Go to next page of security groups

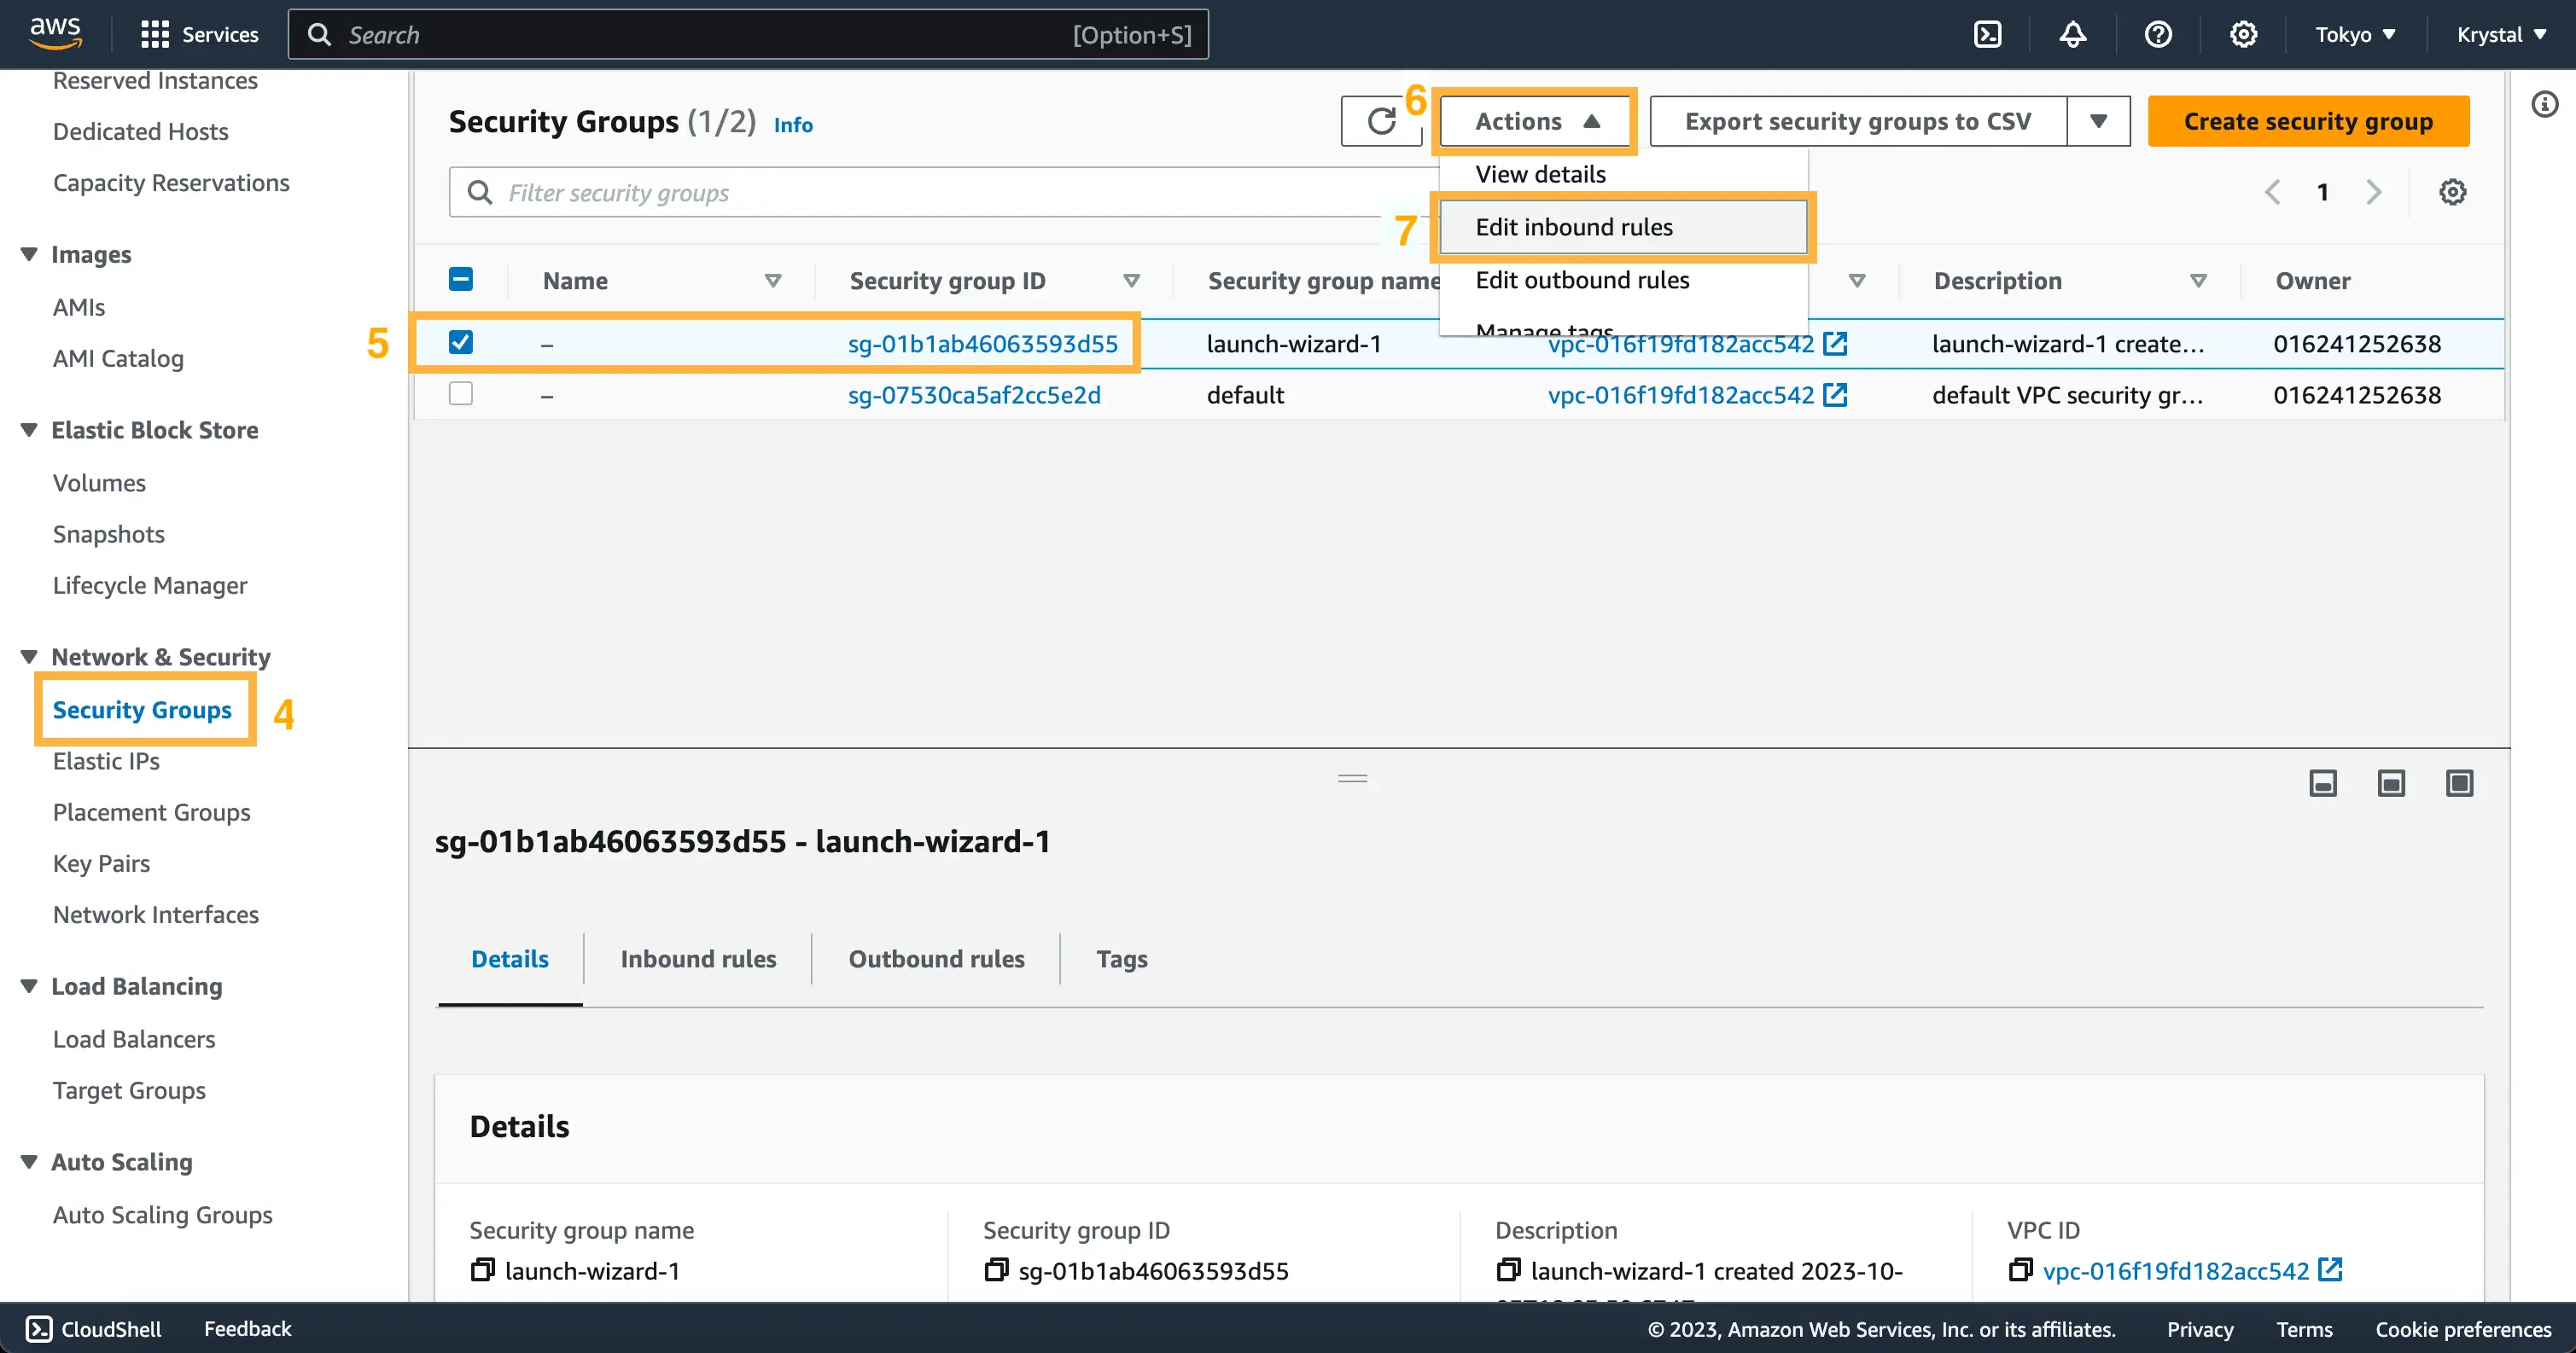(x=2373, y=192)
